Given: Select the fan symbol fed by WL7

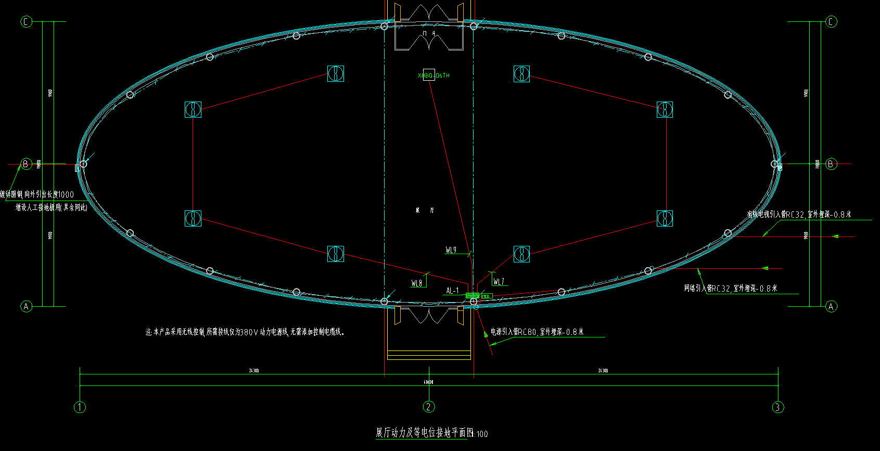Looking at the screenshot, I should (522, 254).
